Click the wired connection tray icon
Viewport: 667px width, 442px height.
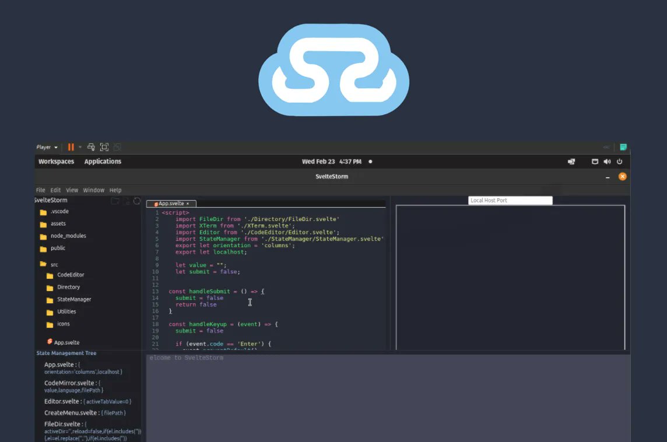click(x=595, y=162)
